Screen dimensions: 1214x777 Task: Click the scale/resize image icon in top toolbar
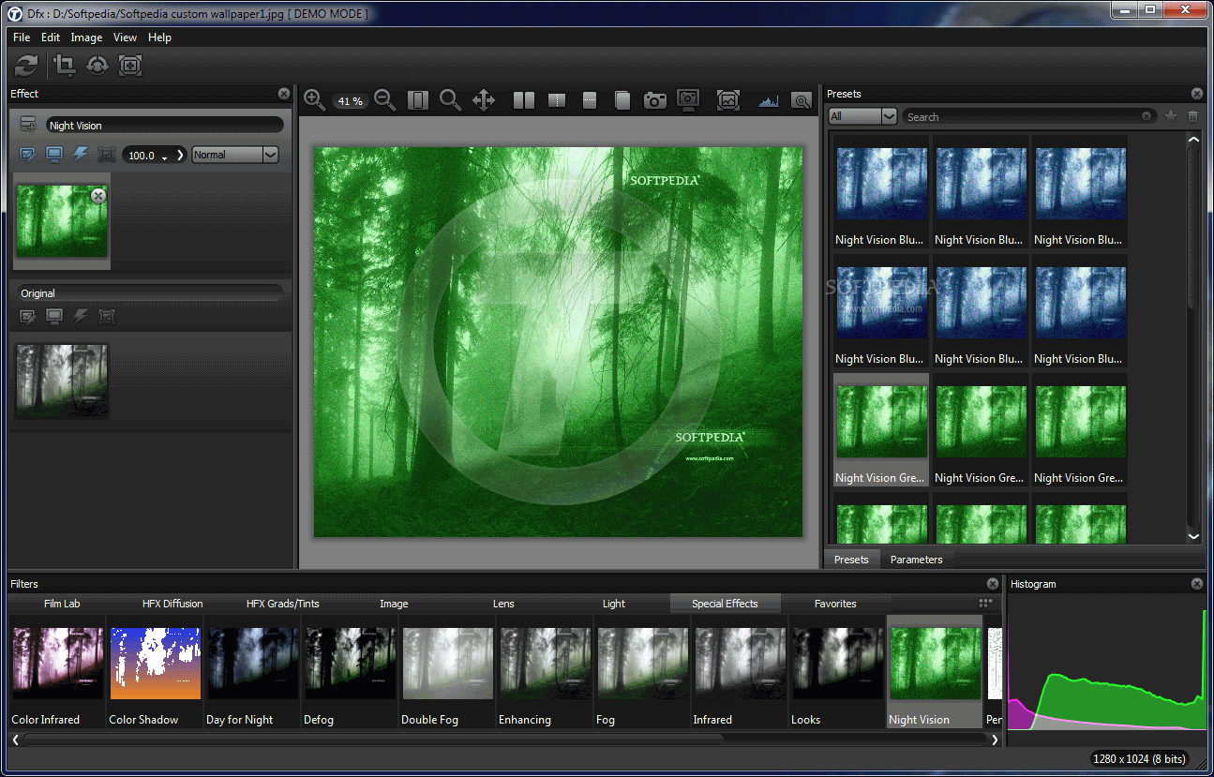pos(130,65)
